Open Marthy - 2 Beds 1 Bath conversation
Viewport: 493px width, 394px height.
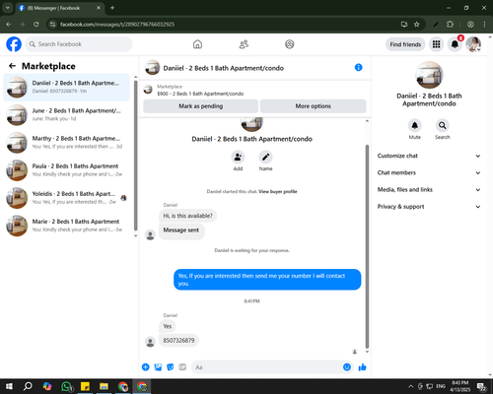67,143
